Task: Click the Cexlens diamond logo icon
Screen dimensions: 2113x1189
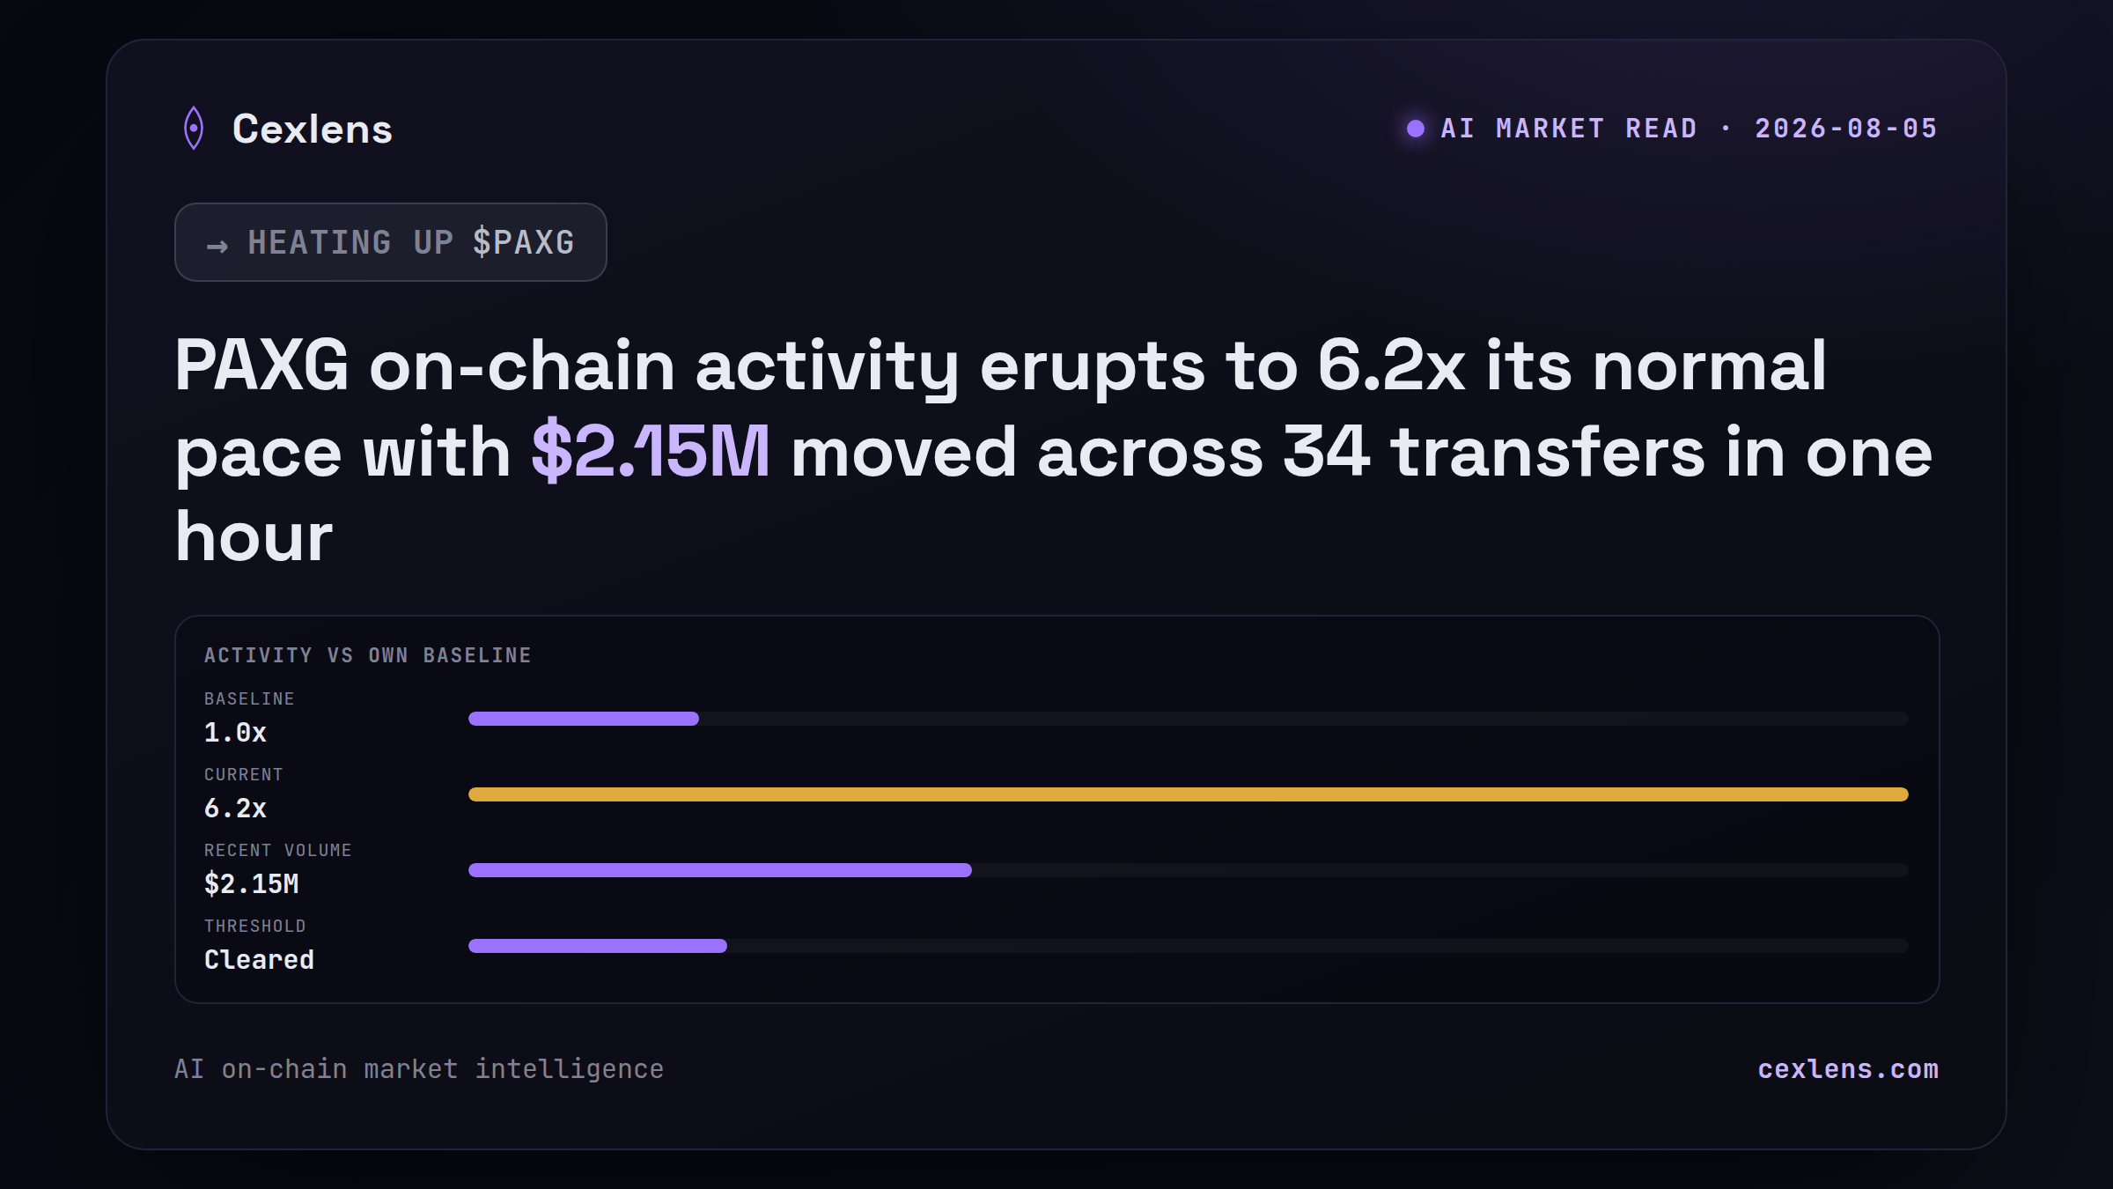Action: tap(194, 129)
